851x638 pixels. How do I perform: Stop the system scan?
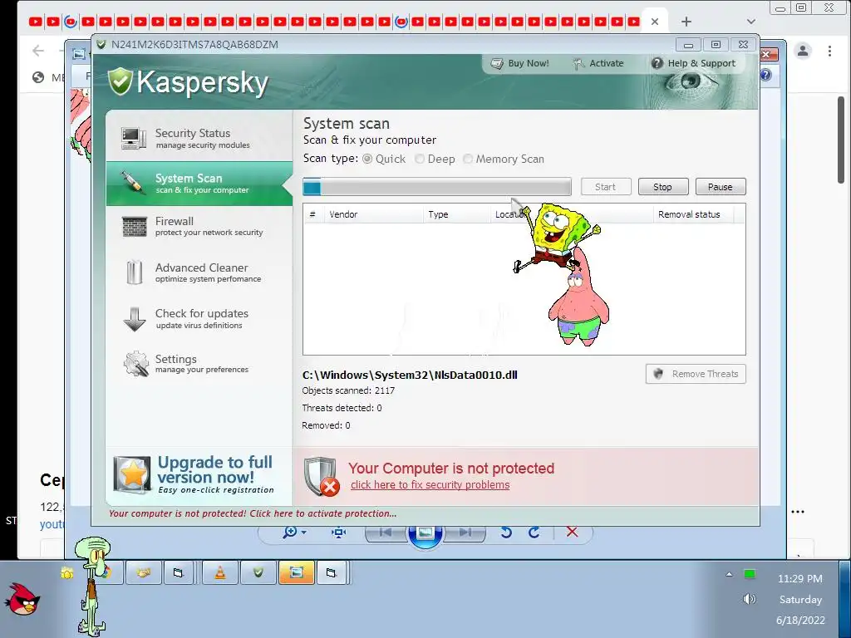point(663,187)
